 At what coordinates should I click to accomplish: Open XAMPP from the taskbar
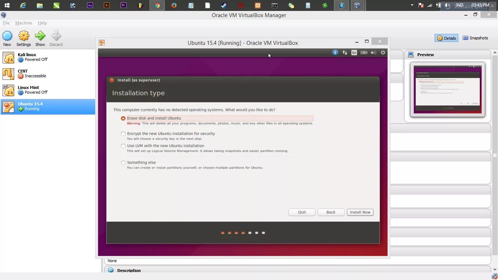pyautogui.click(x=258, y=5)
